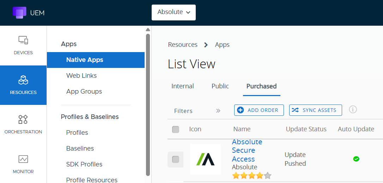383x183 pixels.
Task: Open Native Apps in sidebar
Action: click(x=96, y=60)
